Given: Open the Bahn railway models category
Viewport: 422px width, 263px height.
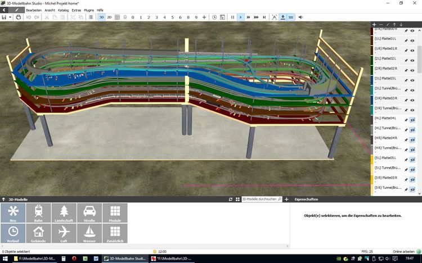Looking at the screenshot, I should tap(38, 214).
